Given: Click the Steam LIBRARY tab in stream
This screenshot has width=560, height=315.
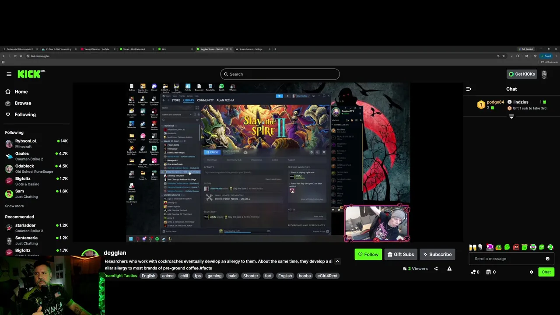Looking at the screenshot, I should (189, 100).
